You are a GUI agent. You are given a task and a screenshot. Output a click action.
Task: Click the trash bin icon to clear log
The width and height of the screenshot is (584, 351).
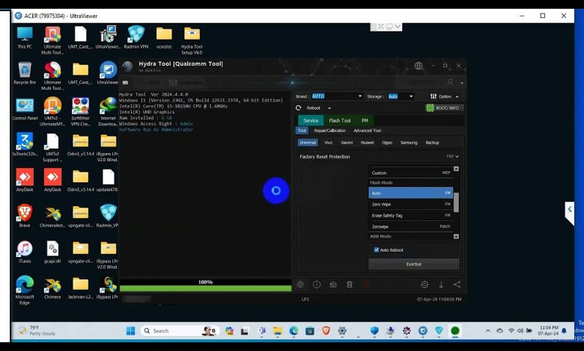point(350,285)
